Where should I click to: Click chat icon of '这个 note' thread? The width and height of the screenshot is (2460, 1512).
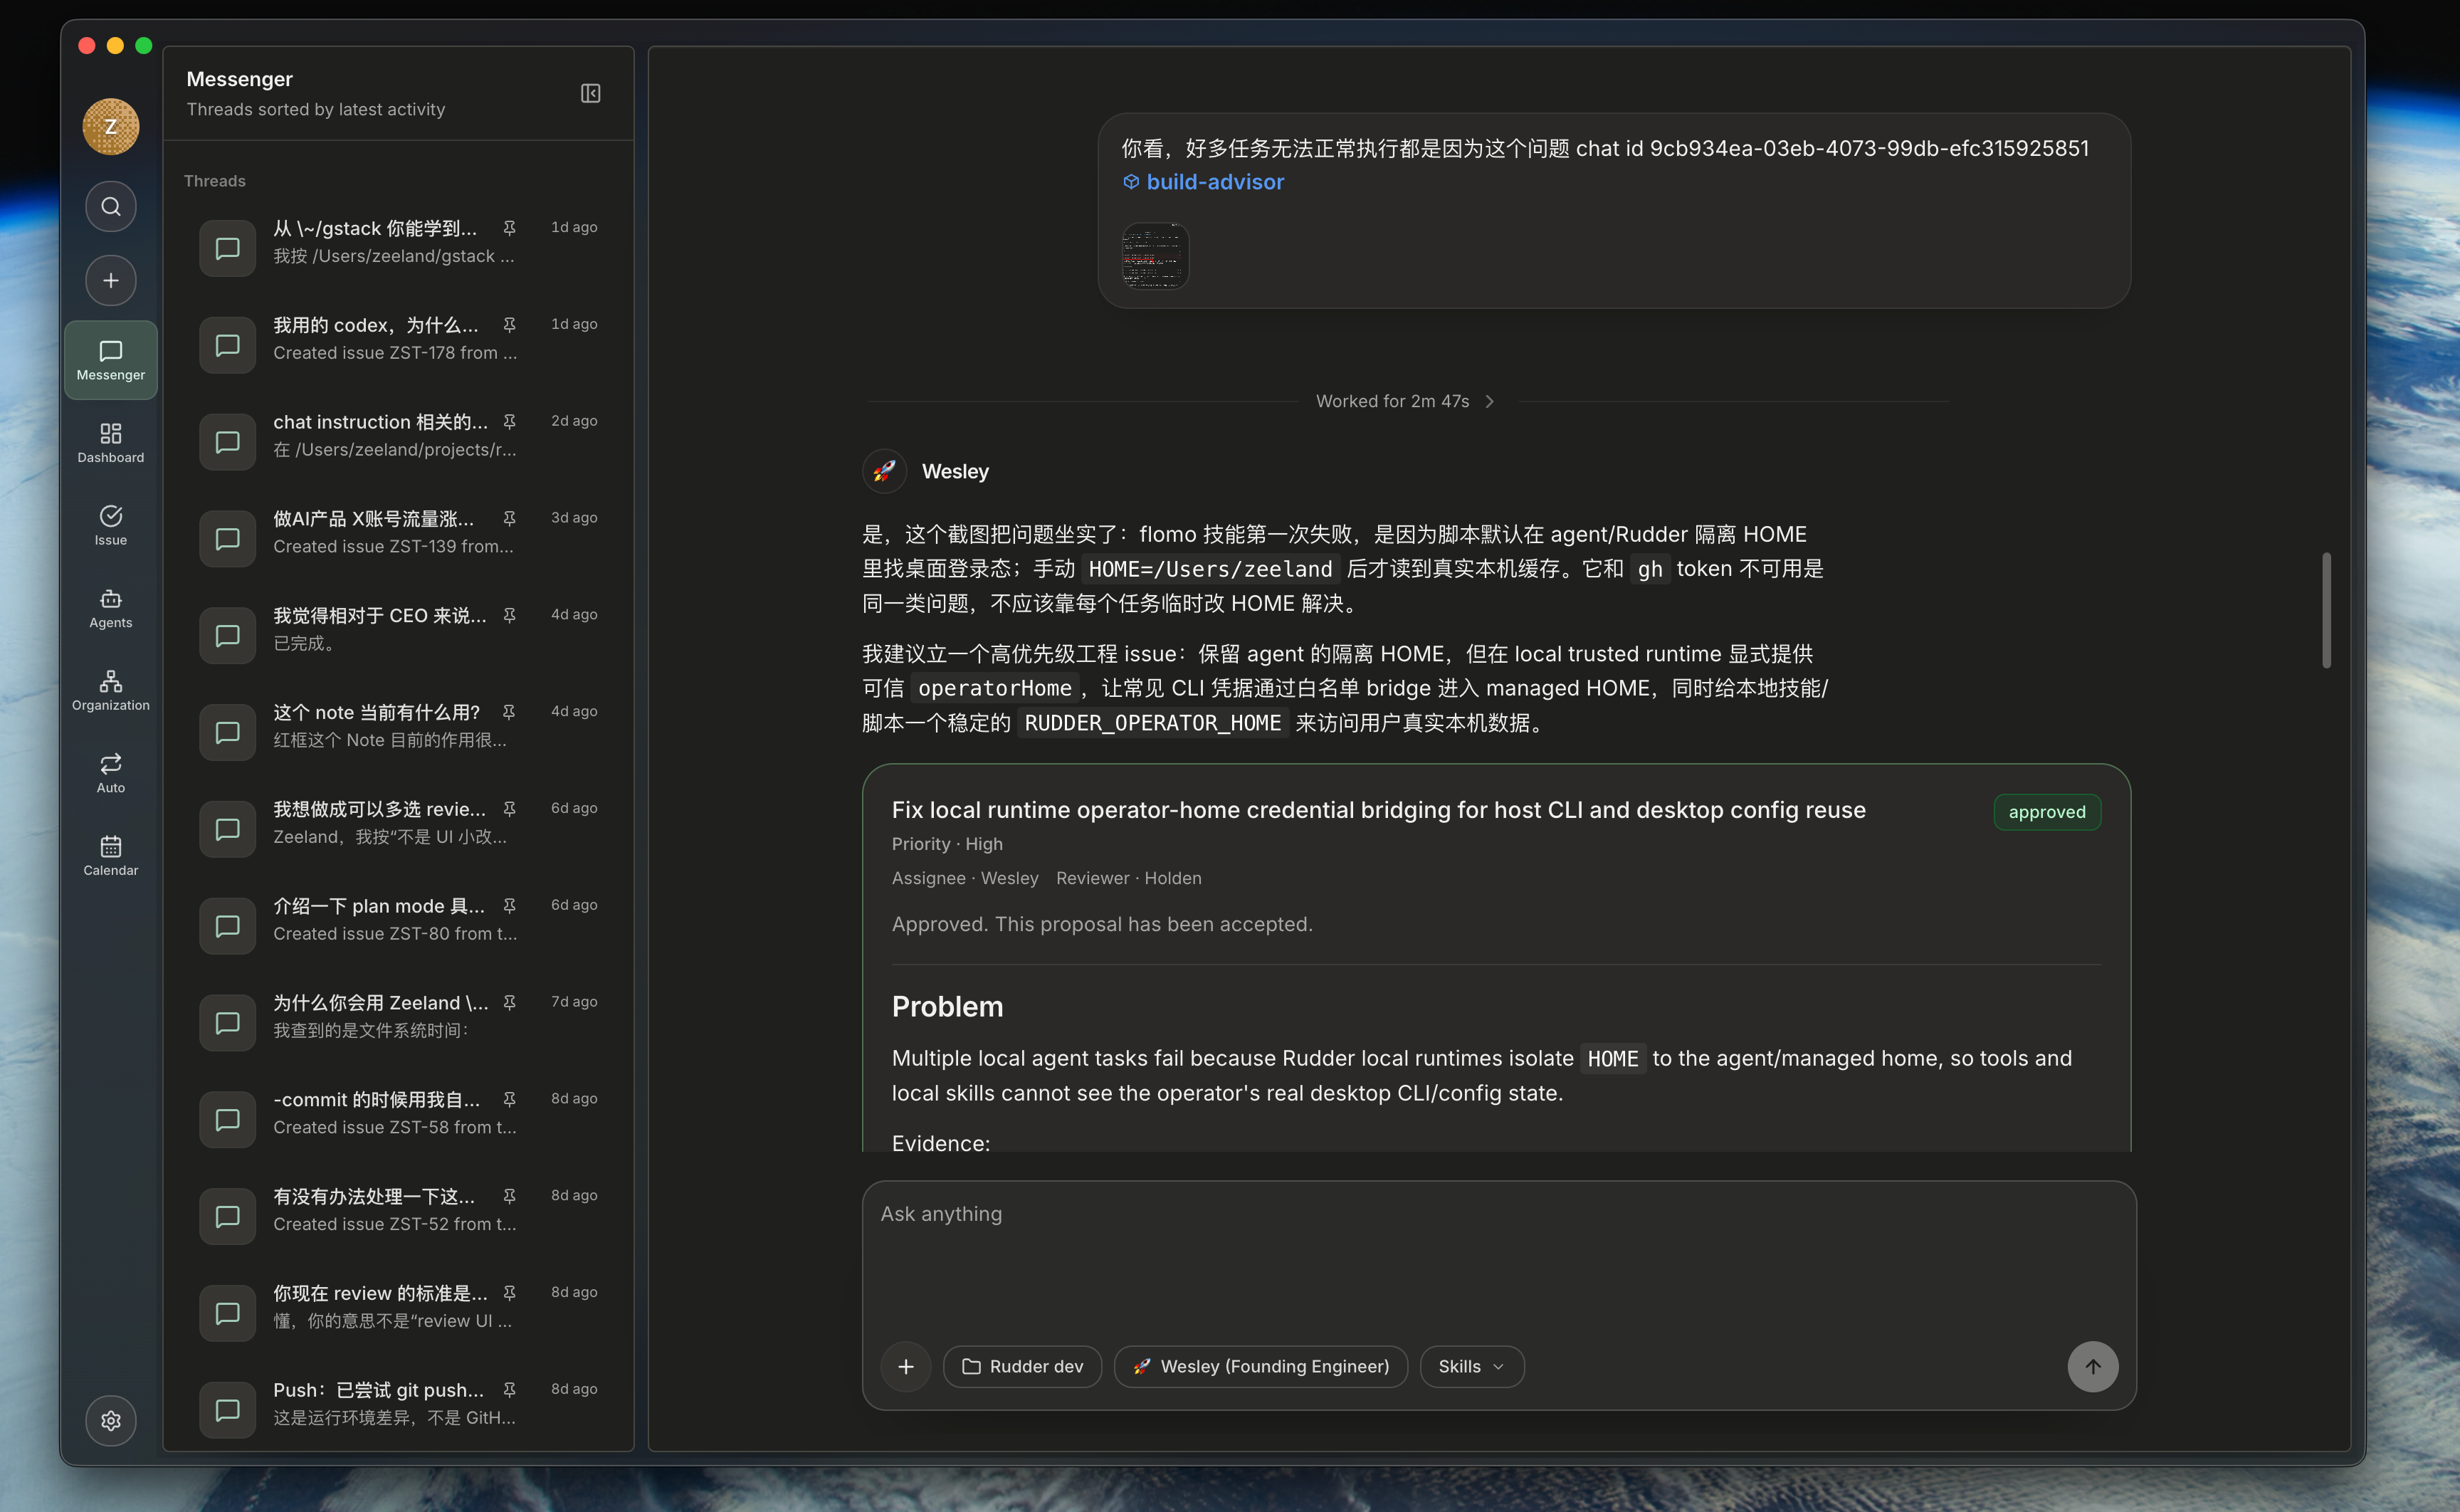[x=228, y=732]
